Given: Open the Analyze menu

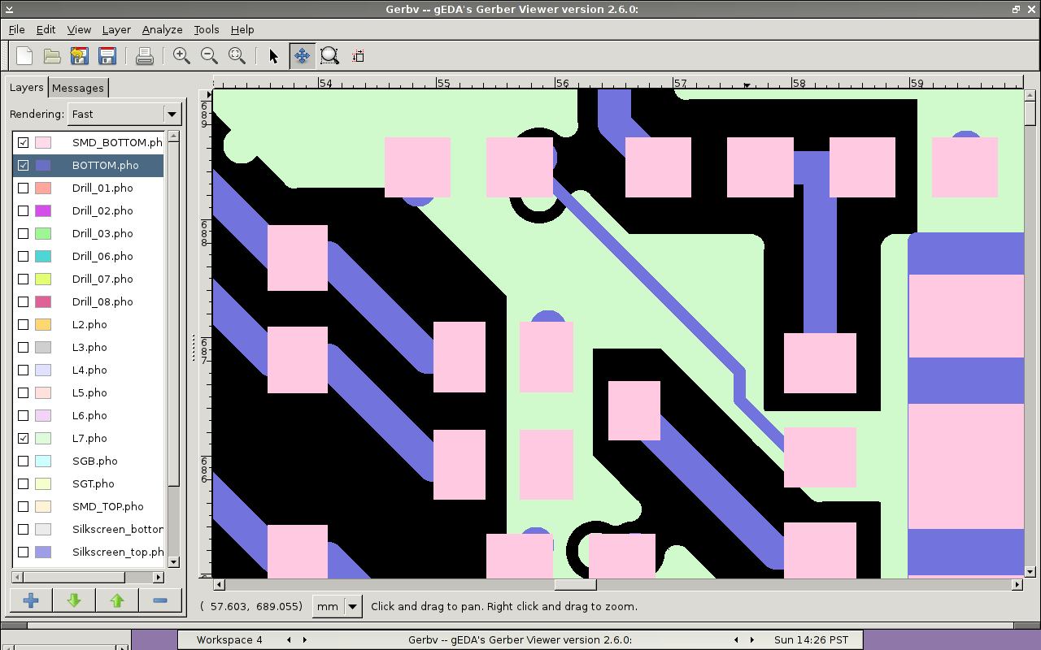Looking at the screenshot, I should click(162, 29).
